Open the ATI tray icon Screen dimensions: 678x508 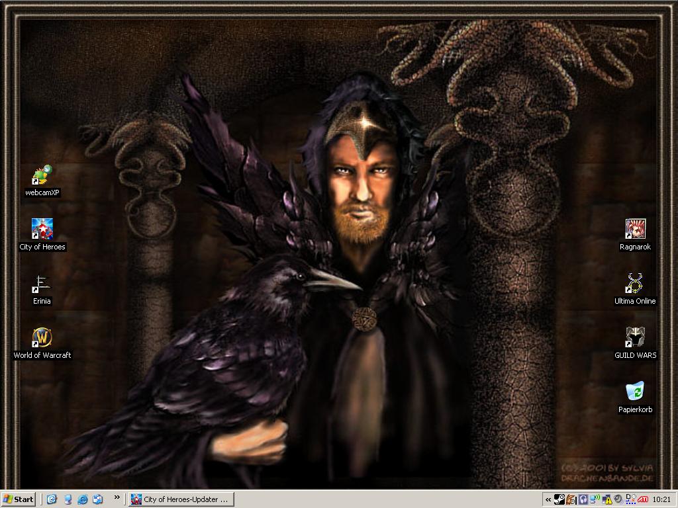(x=642, y=499)
